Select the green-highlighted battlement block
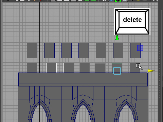 click(117, 68)
